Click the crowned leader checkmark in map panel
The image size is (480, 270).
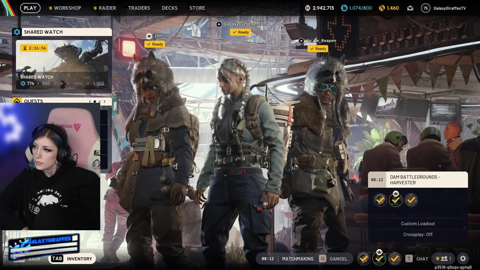tap(396, 200)
